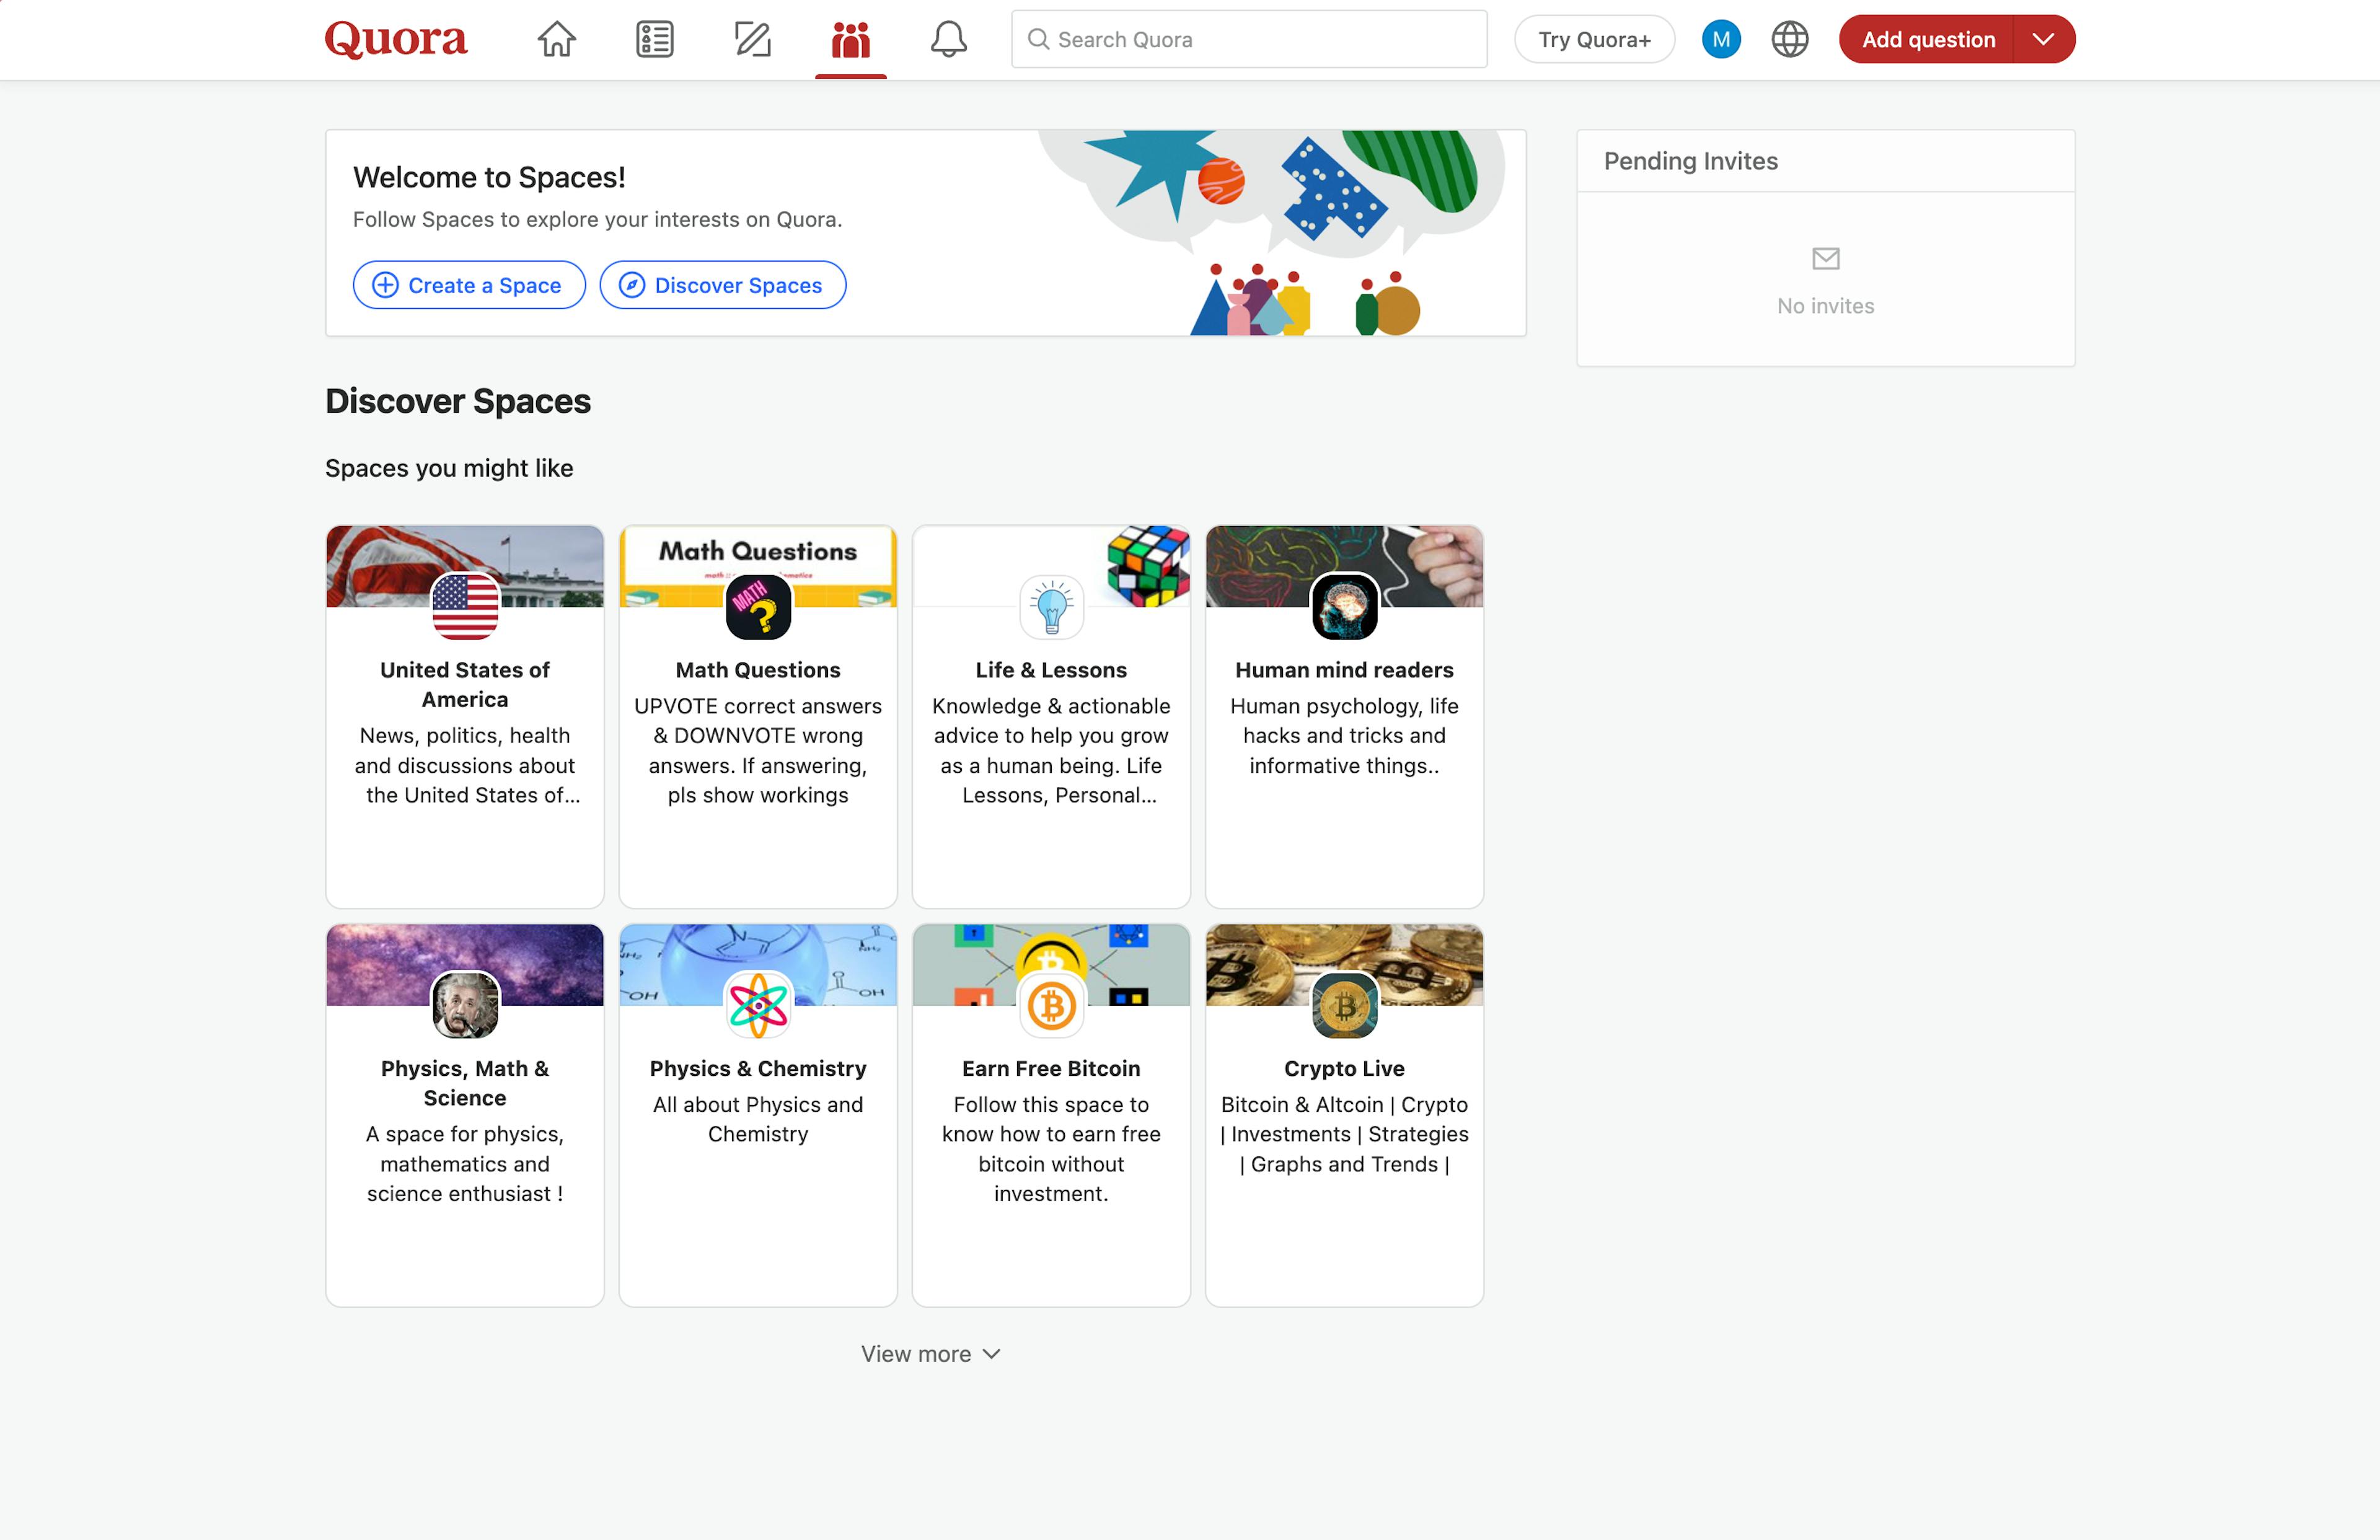
Task: Click 'Follow this space to know' description
Action: tap(1051, 1148)
